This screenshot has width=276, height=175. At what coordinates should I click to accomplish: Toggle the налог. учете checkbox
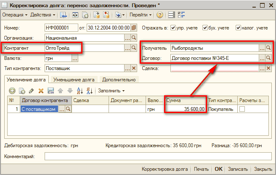point(238,28)
